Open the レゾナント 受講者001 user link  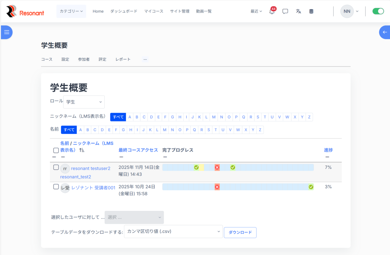pos(93,187)
